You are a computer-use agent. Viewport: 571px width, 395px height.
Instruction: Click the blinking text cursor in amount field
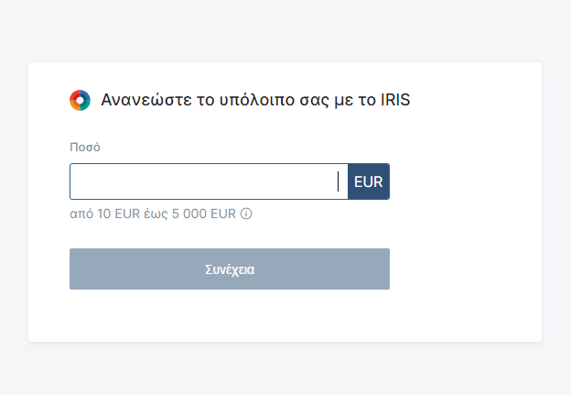click(339, 181)
